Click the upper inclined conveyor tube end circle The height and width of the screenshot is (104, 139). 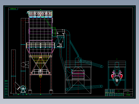pyautogui.click(x=102, y=66)
